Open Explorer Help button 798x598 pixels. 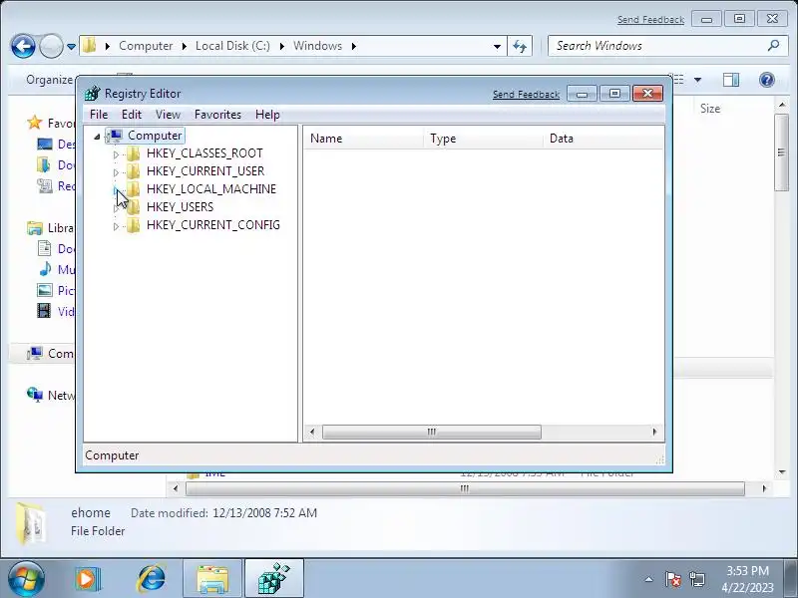coord(766,80)
